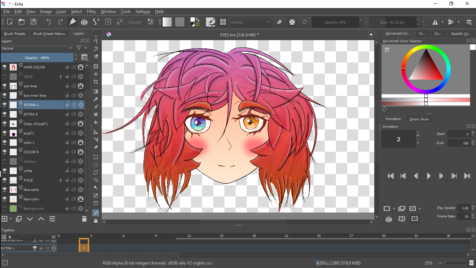Open the Eraser mode toggle in the toolbar
Image resolution: width=476 pixels, height=268 pixels.
click(x=279, y=22)
